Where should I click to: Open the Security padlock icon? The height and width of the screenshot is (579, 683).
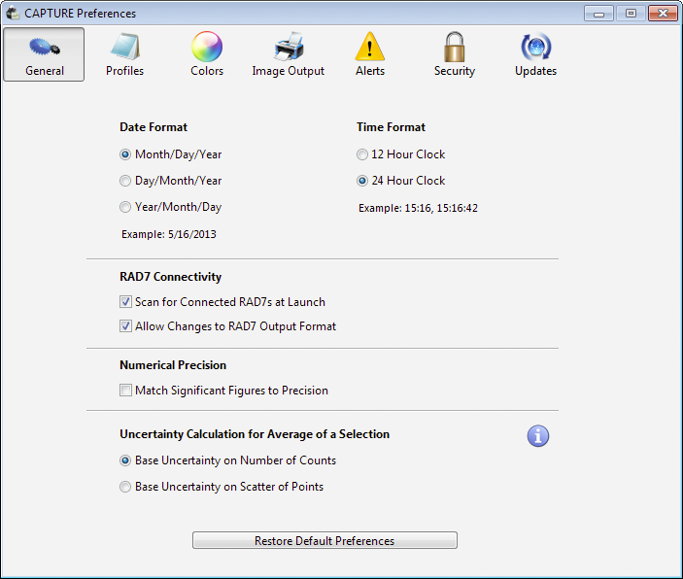[x=455, y=47]
